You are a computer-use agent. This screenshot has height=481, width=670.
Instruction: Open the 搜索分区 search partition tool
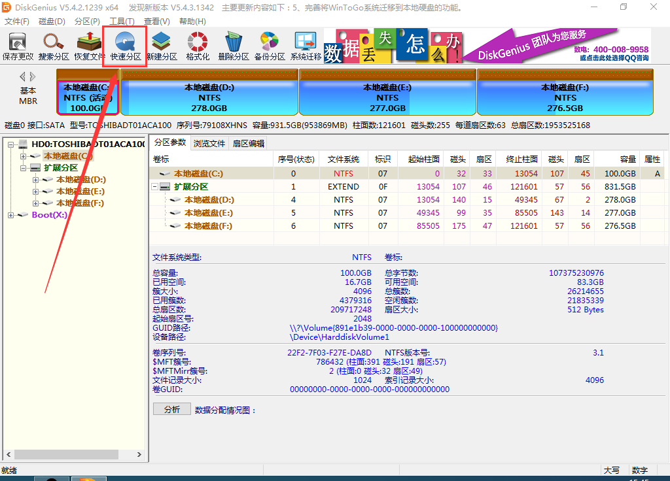click(54, 46)
